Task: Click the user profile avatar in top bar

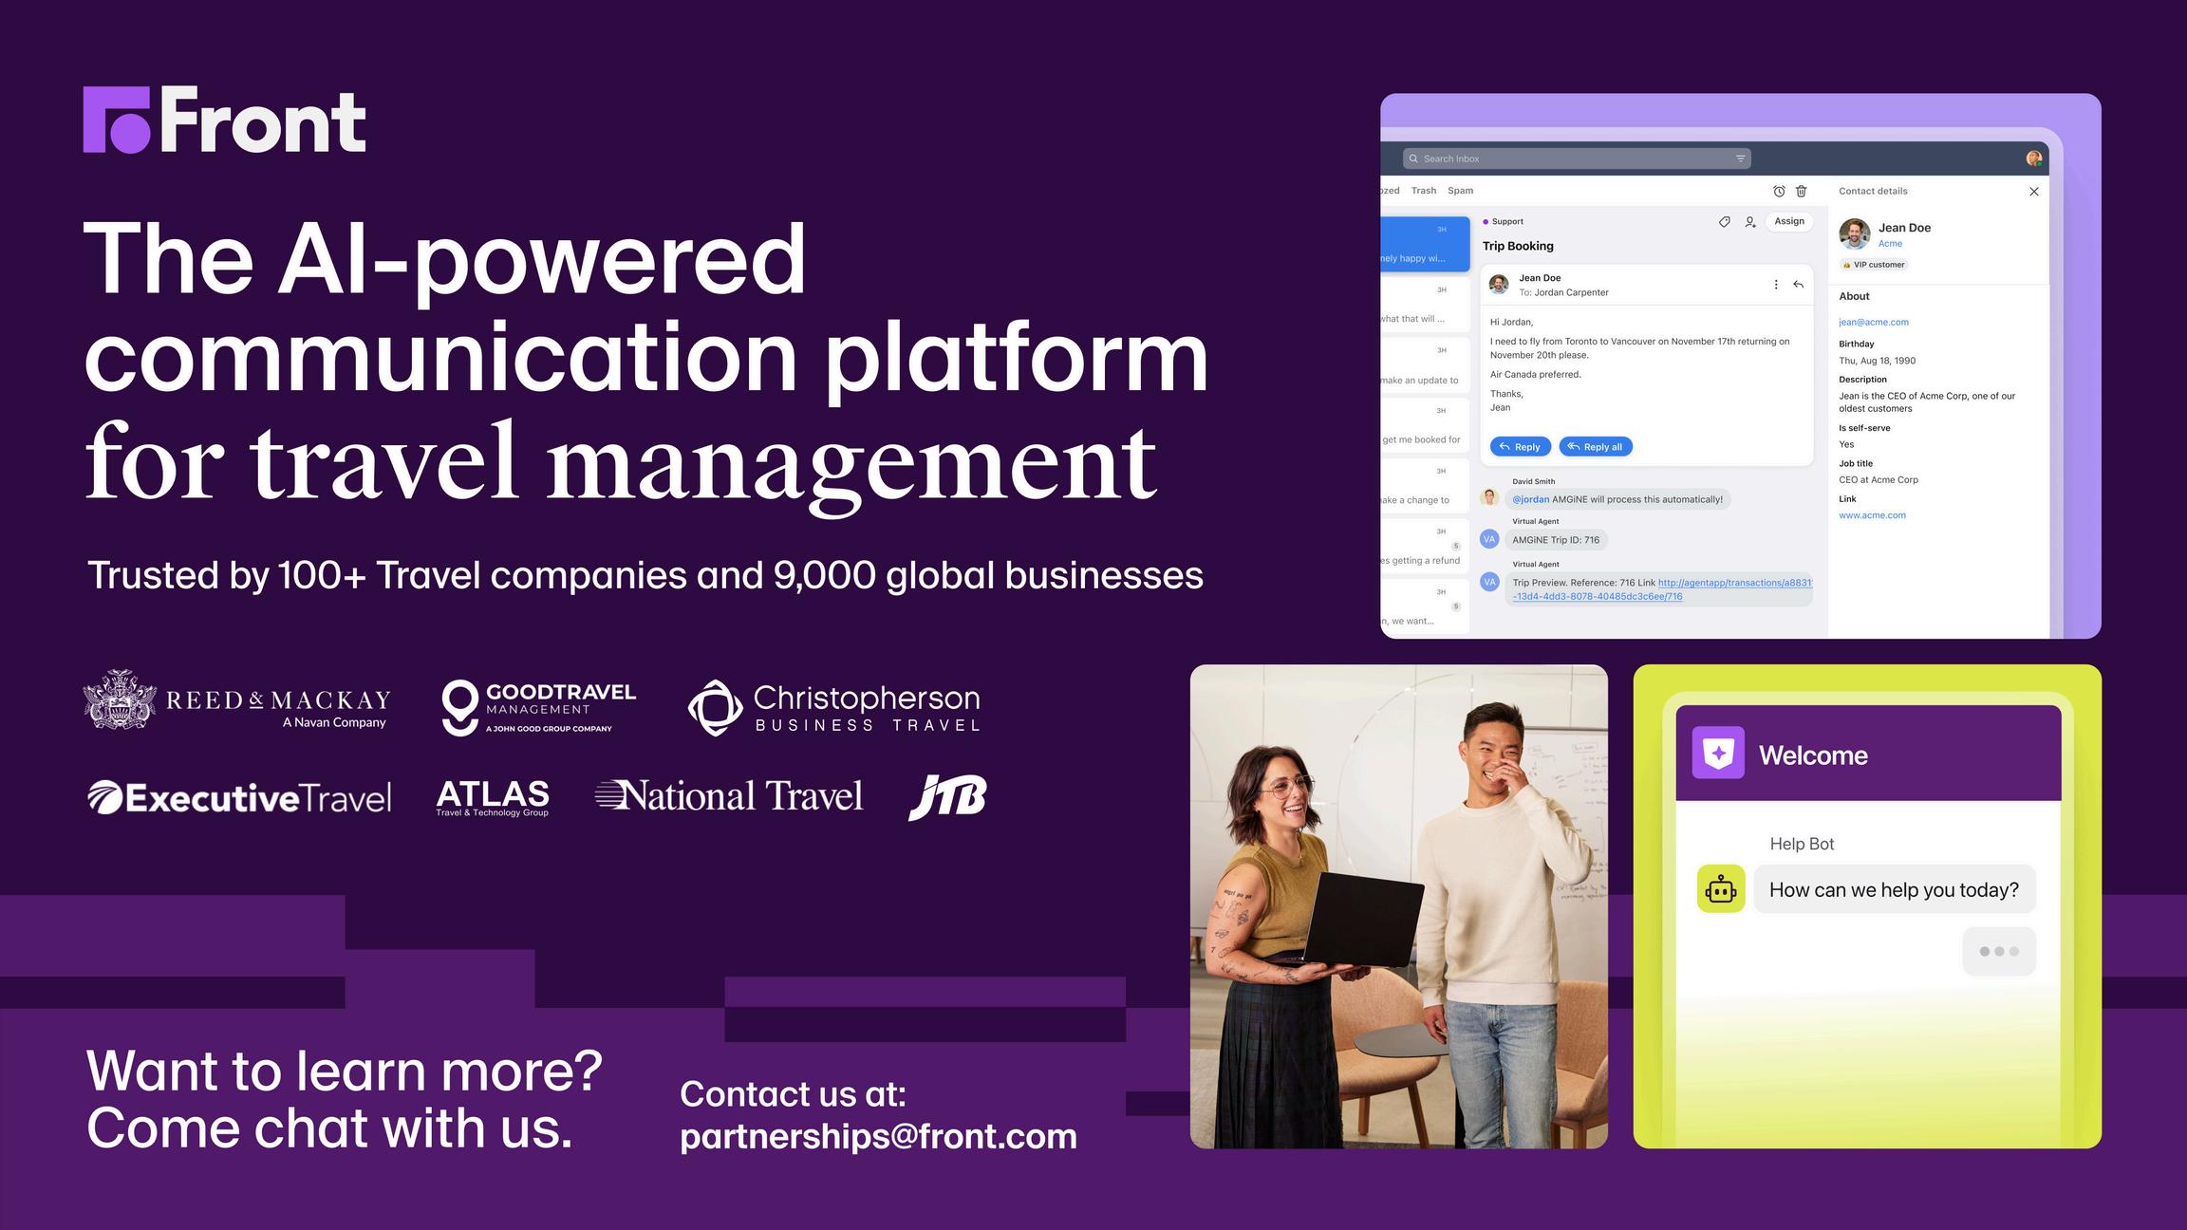Action: point(2033,158)
